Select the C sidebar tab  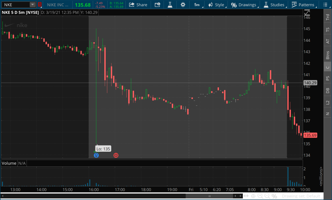[x=328, y=67]
